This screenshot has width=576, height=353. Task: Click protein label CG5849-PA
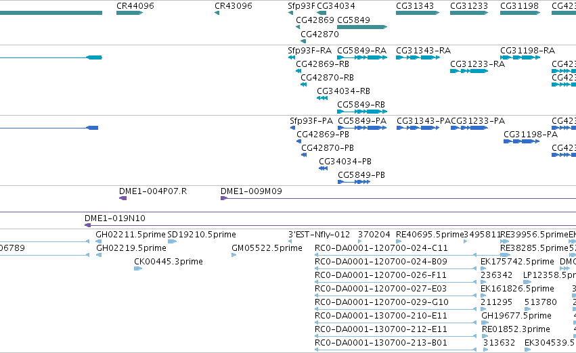(x=362, y=121)
